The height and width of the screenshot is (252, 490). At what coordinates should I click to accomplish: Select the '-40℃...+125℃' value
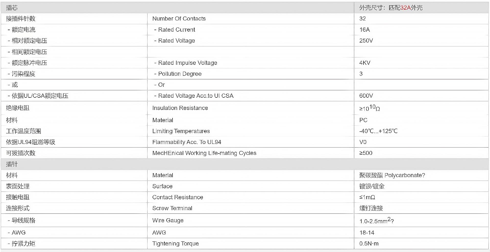click(378, 131)
